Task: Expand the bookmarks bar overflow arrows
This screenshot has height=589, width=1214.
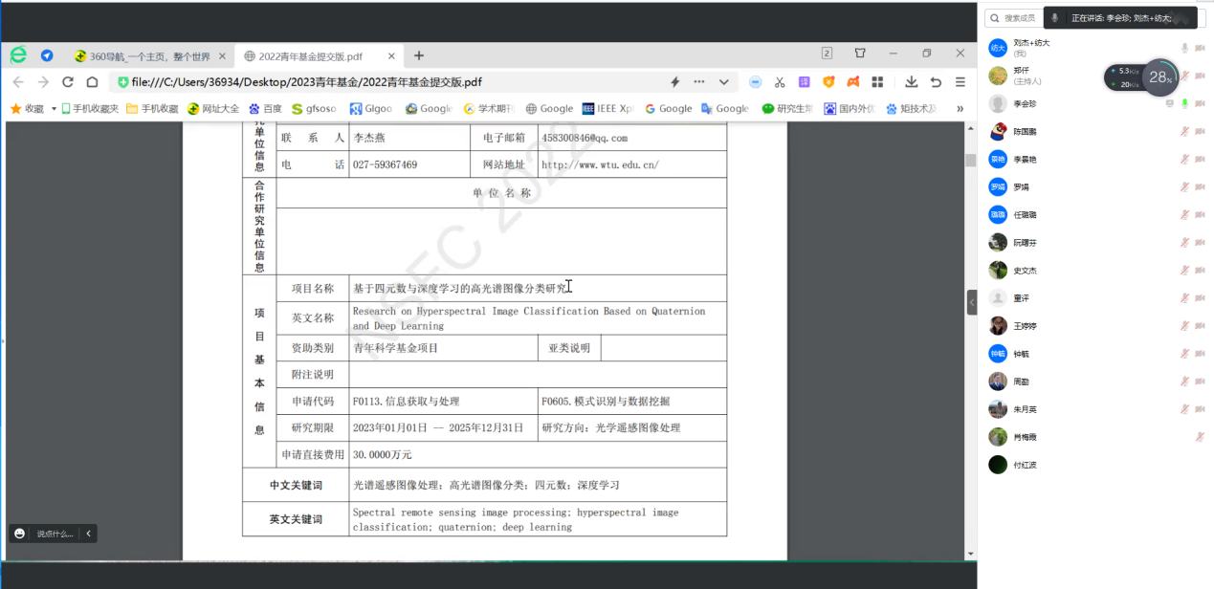Action: [x=960, y=109]
